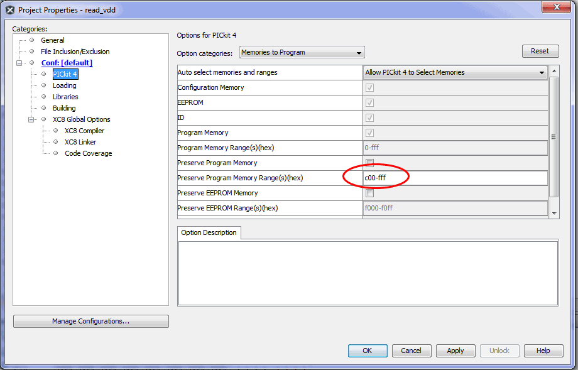Click 'Options for PICkit 4' heading
Image resolution: width=578 pixels, height=370 pixels.
[207, 35]
